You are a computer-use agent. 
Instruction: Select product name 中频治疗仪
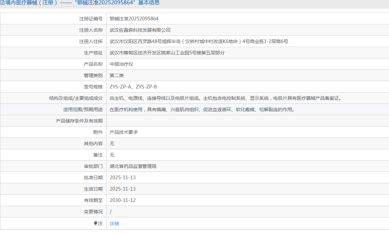pyautogui.click(x=122, y=64)
